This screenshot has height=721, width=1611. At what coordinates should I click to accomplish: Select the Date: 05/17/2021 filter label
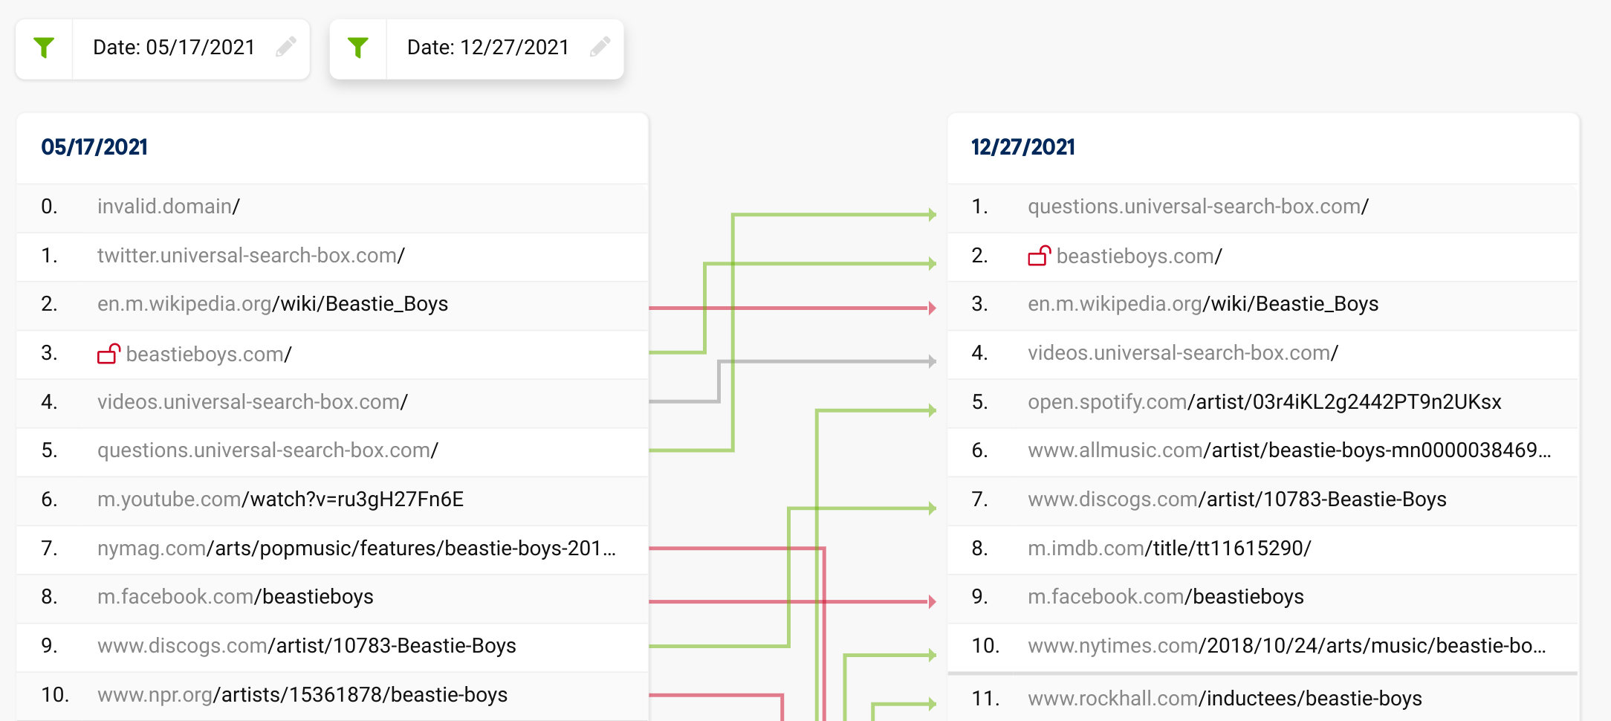tap(174, 48)
